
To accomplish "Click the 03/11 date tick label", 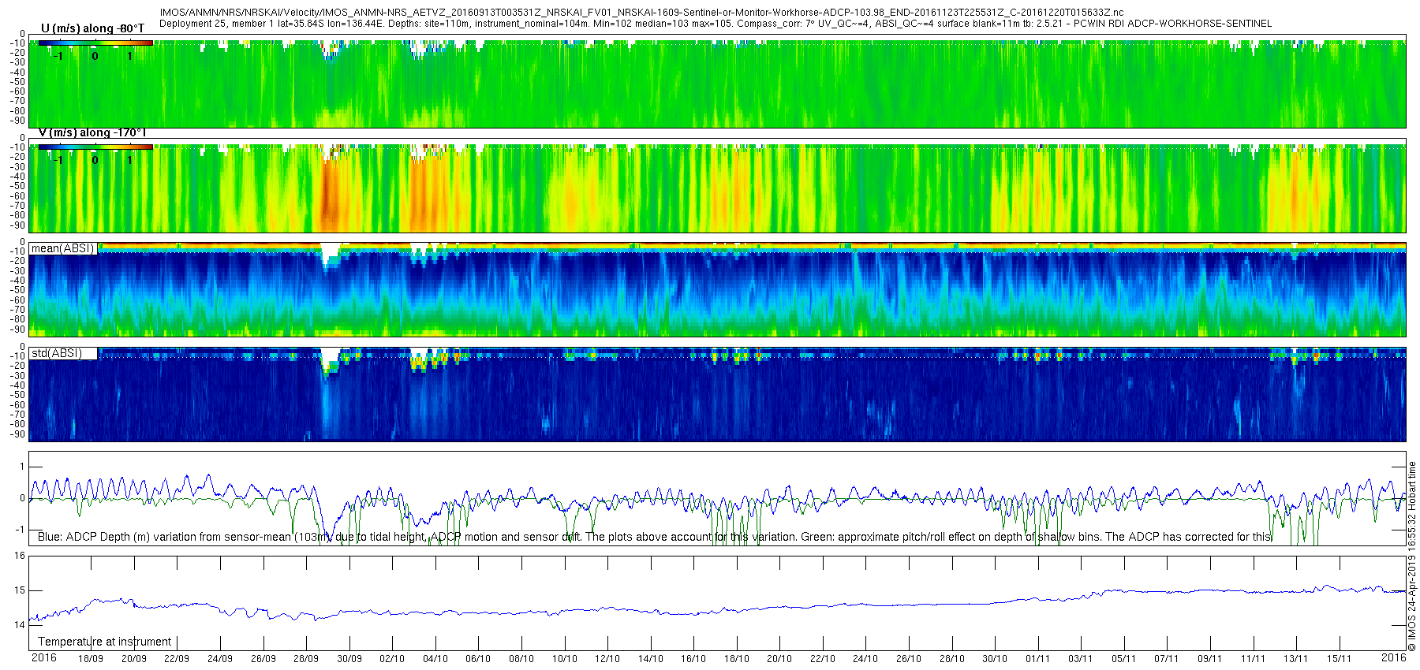I will pyautogui.click(x=1081, y=659).
